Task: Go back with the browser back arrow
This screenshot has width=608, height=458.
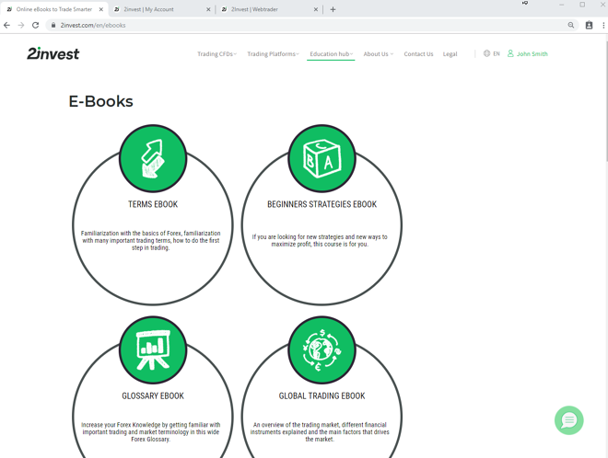Action: (6, 25)
